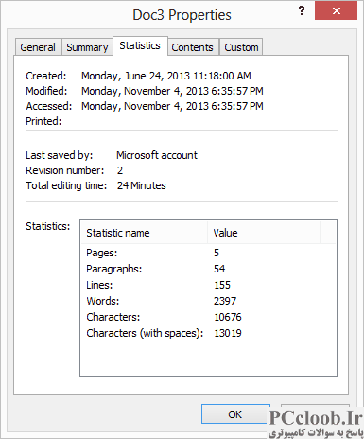This screenshot has width=364, height=439.
Task: Click the Accessed date value
Action: pyautogui.click(x=172, y=106)
